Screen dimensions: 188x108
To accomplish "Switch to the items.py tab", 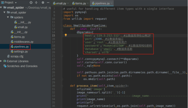I will click(79, 3).
